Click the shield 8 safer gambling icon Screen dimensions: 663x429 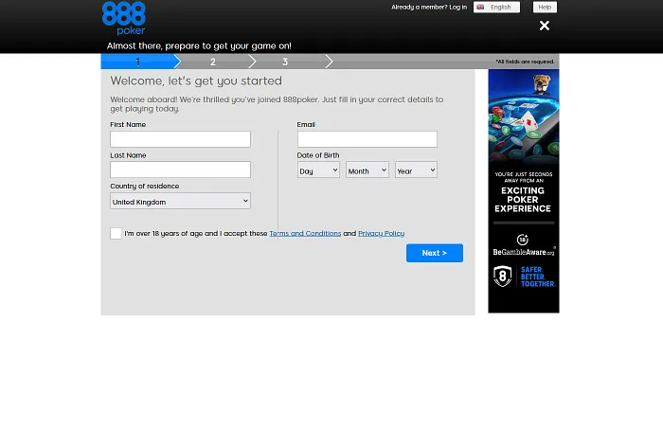click(x=502, y=277)
